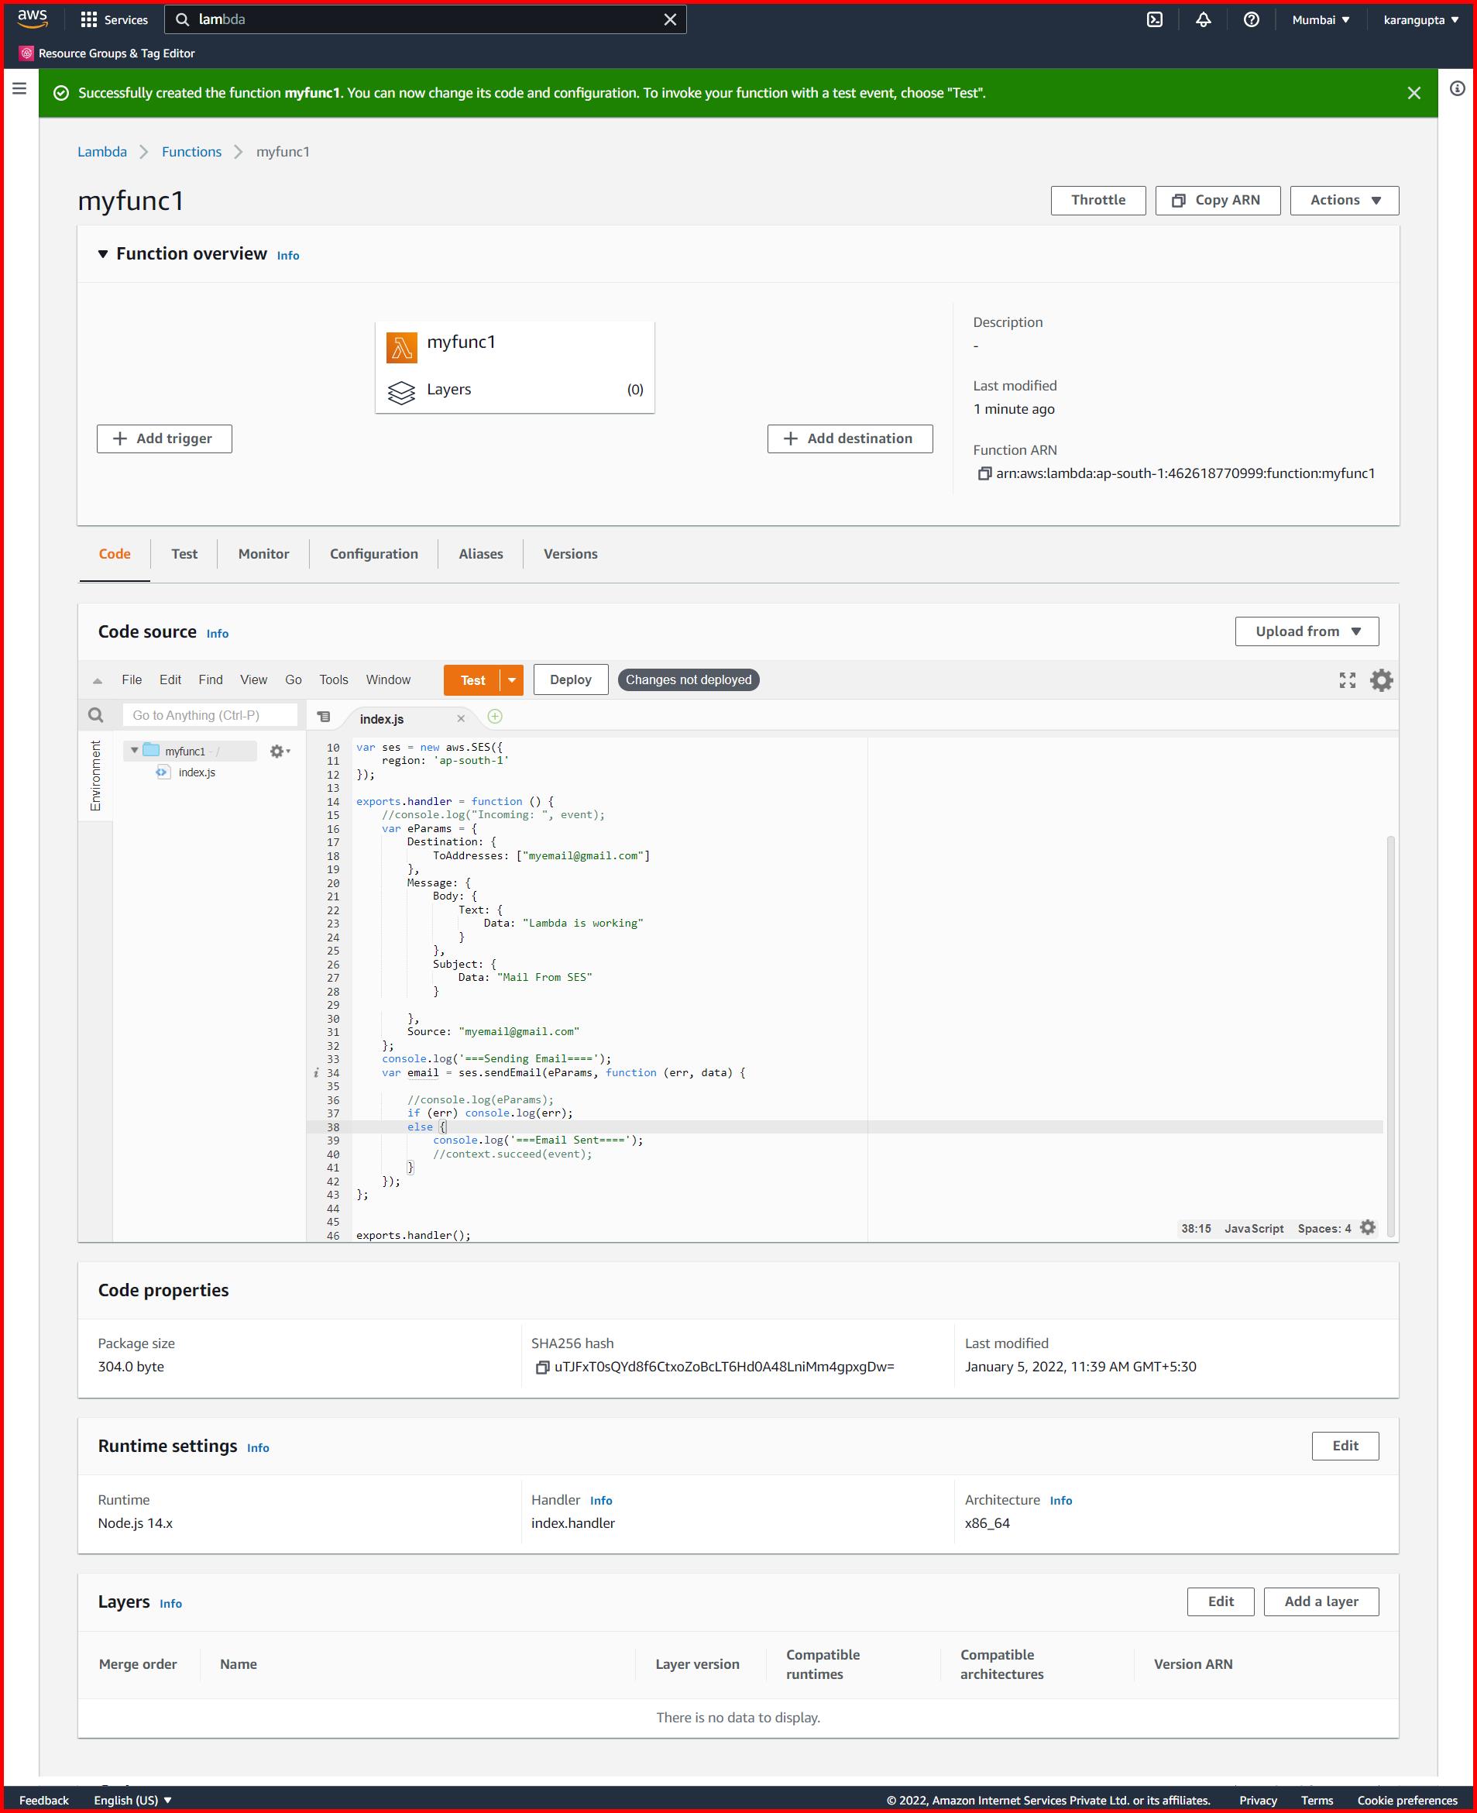Click the Go to Anything search field
This screenshot has height=1813, width=1477.
(x=209, y=714)
